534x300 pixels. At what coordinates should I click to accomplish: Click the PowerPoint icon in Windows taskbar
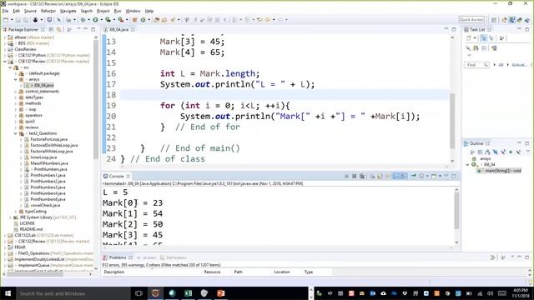(220, 293)
